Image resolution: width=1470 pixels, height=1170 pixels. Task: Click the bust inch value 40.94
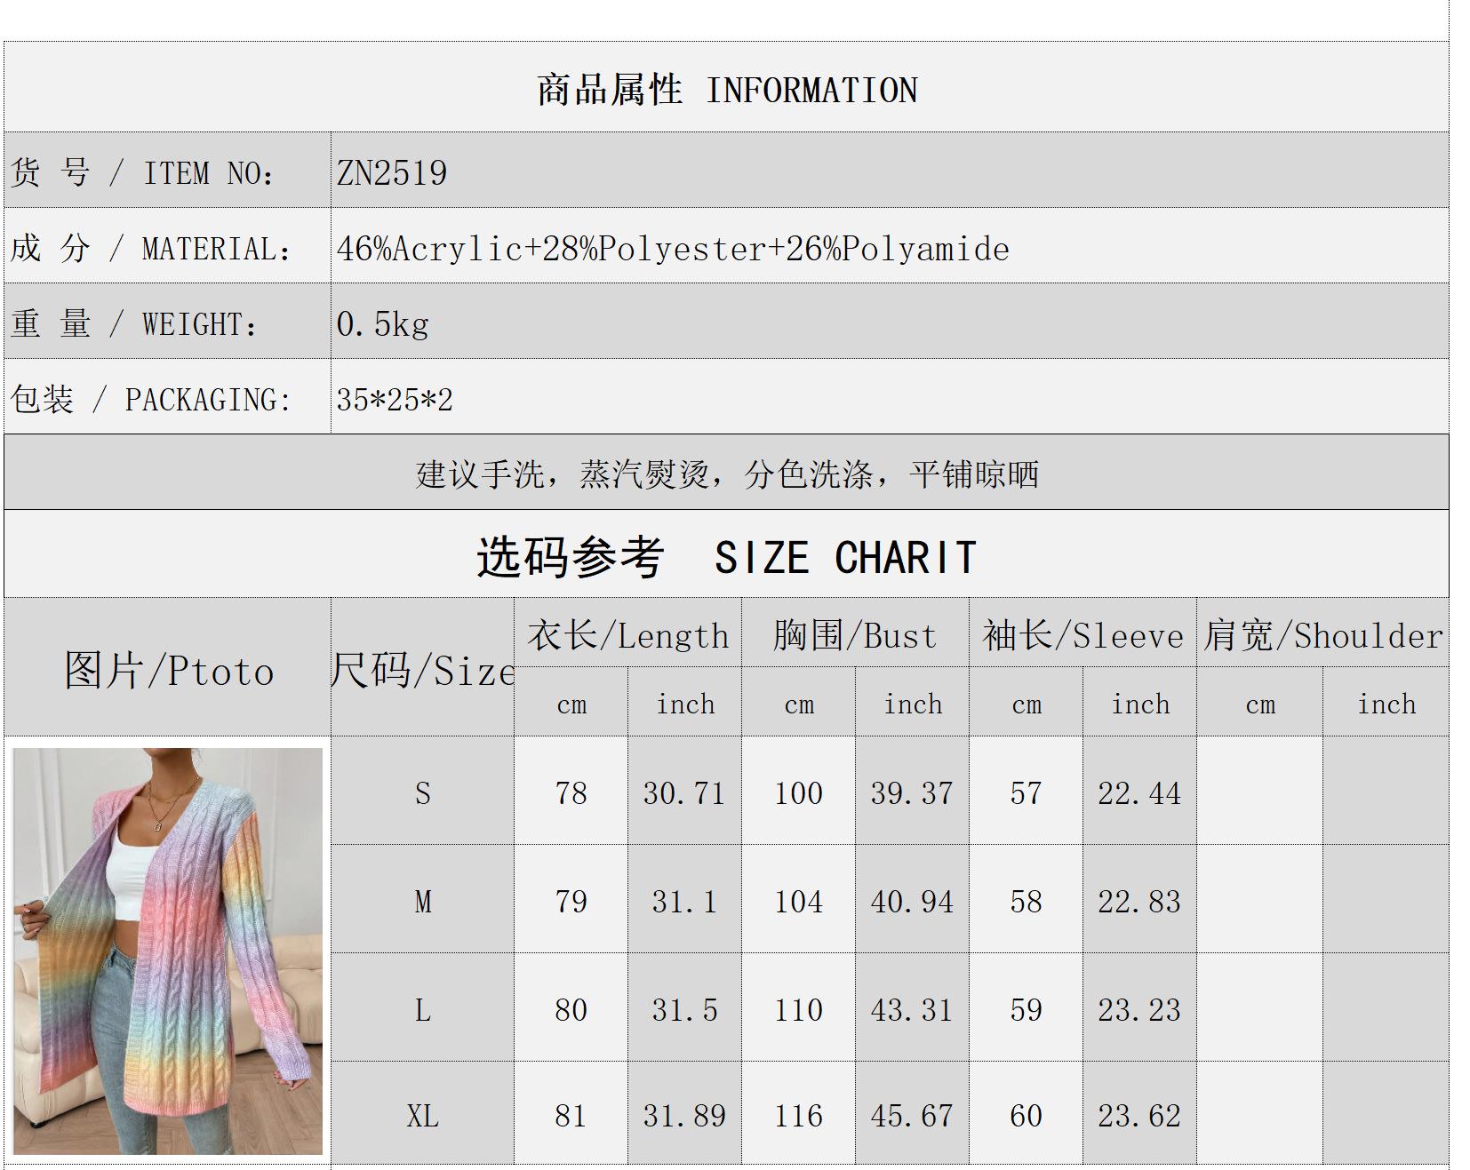click(912, 902)
